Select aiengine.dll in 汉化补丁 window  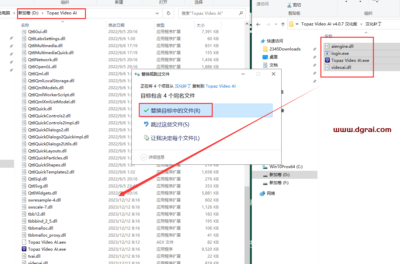pyautogui.click(x=342, y=46)
